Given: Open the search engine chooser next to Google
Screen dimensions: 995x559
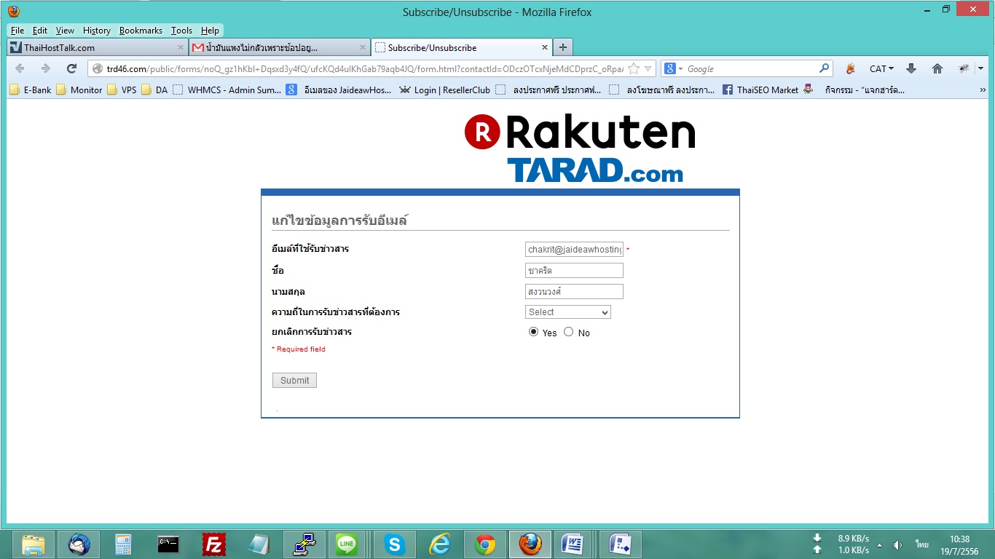Looking at the screenshot, I should click(674, 68).
